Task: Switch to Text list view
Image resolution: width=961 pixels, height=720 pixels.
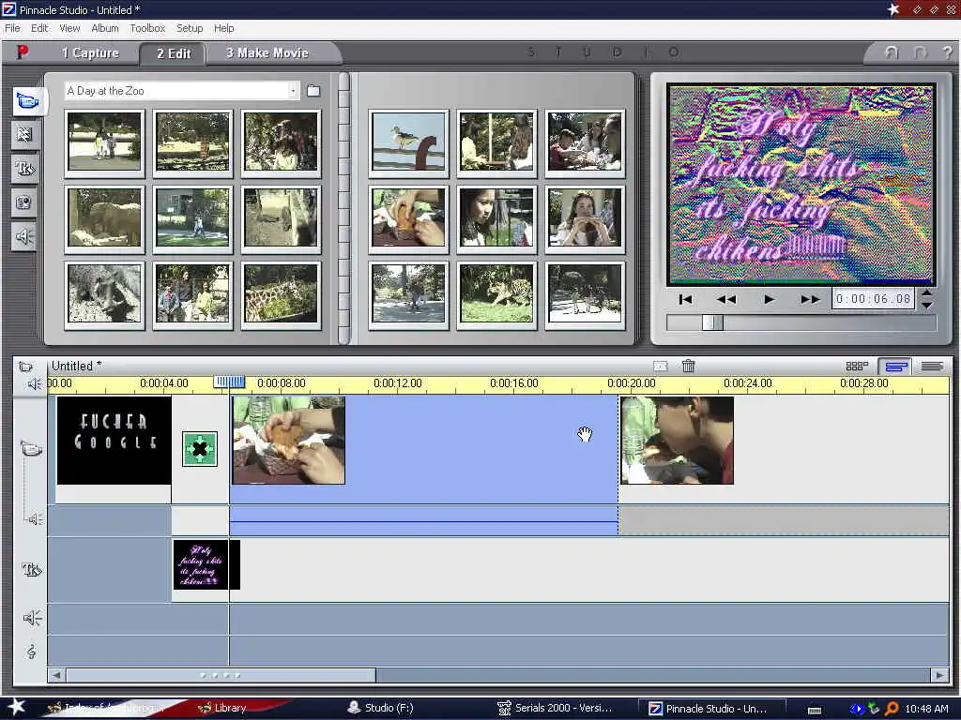Action: (932, 367)
